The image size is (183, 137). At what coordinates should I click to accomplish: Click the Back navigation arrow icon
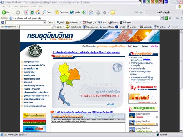(x=4, y=12)
